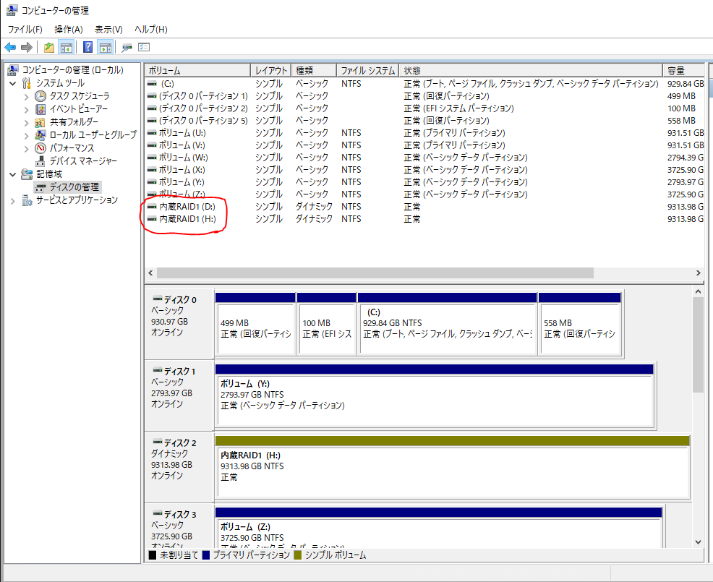
Task: Click the Device Manager icon
Action: click(x=40, y=161)
